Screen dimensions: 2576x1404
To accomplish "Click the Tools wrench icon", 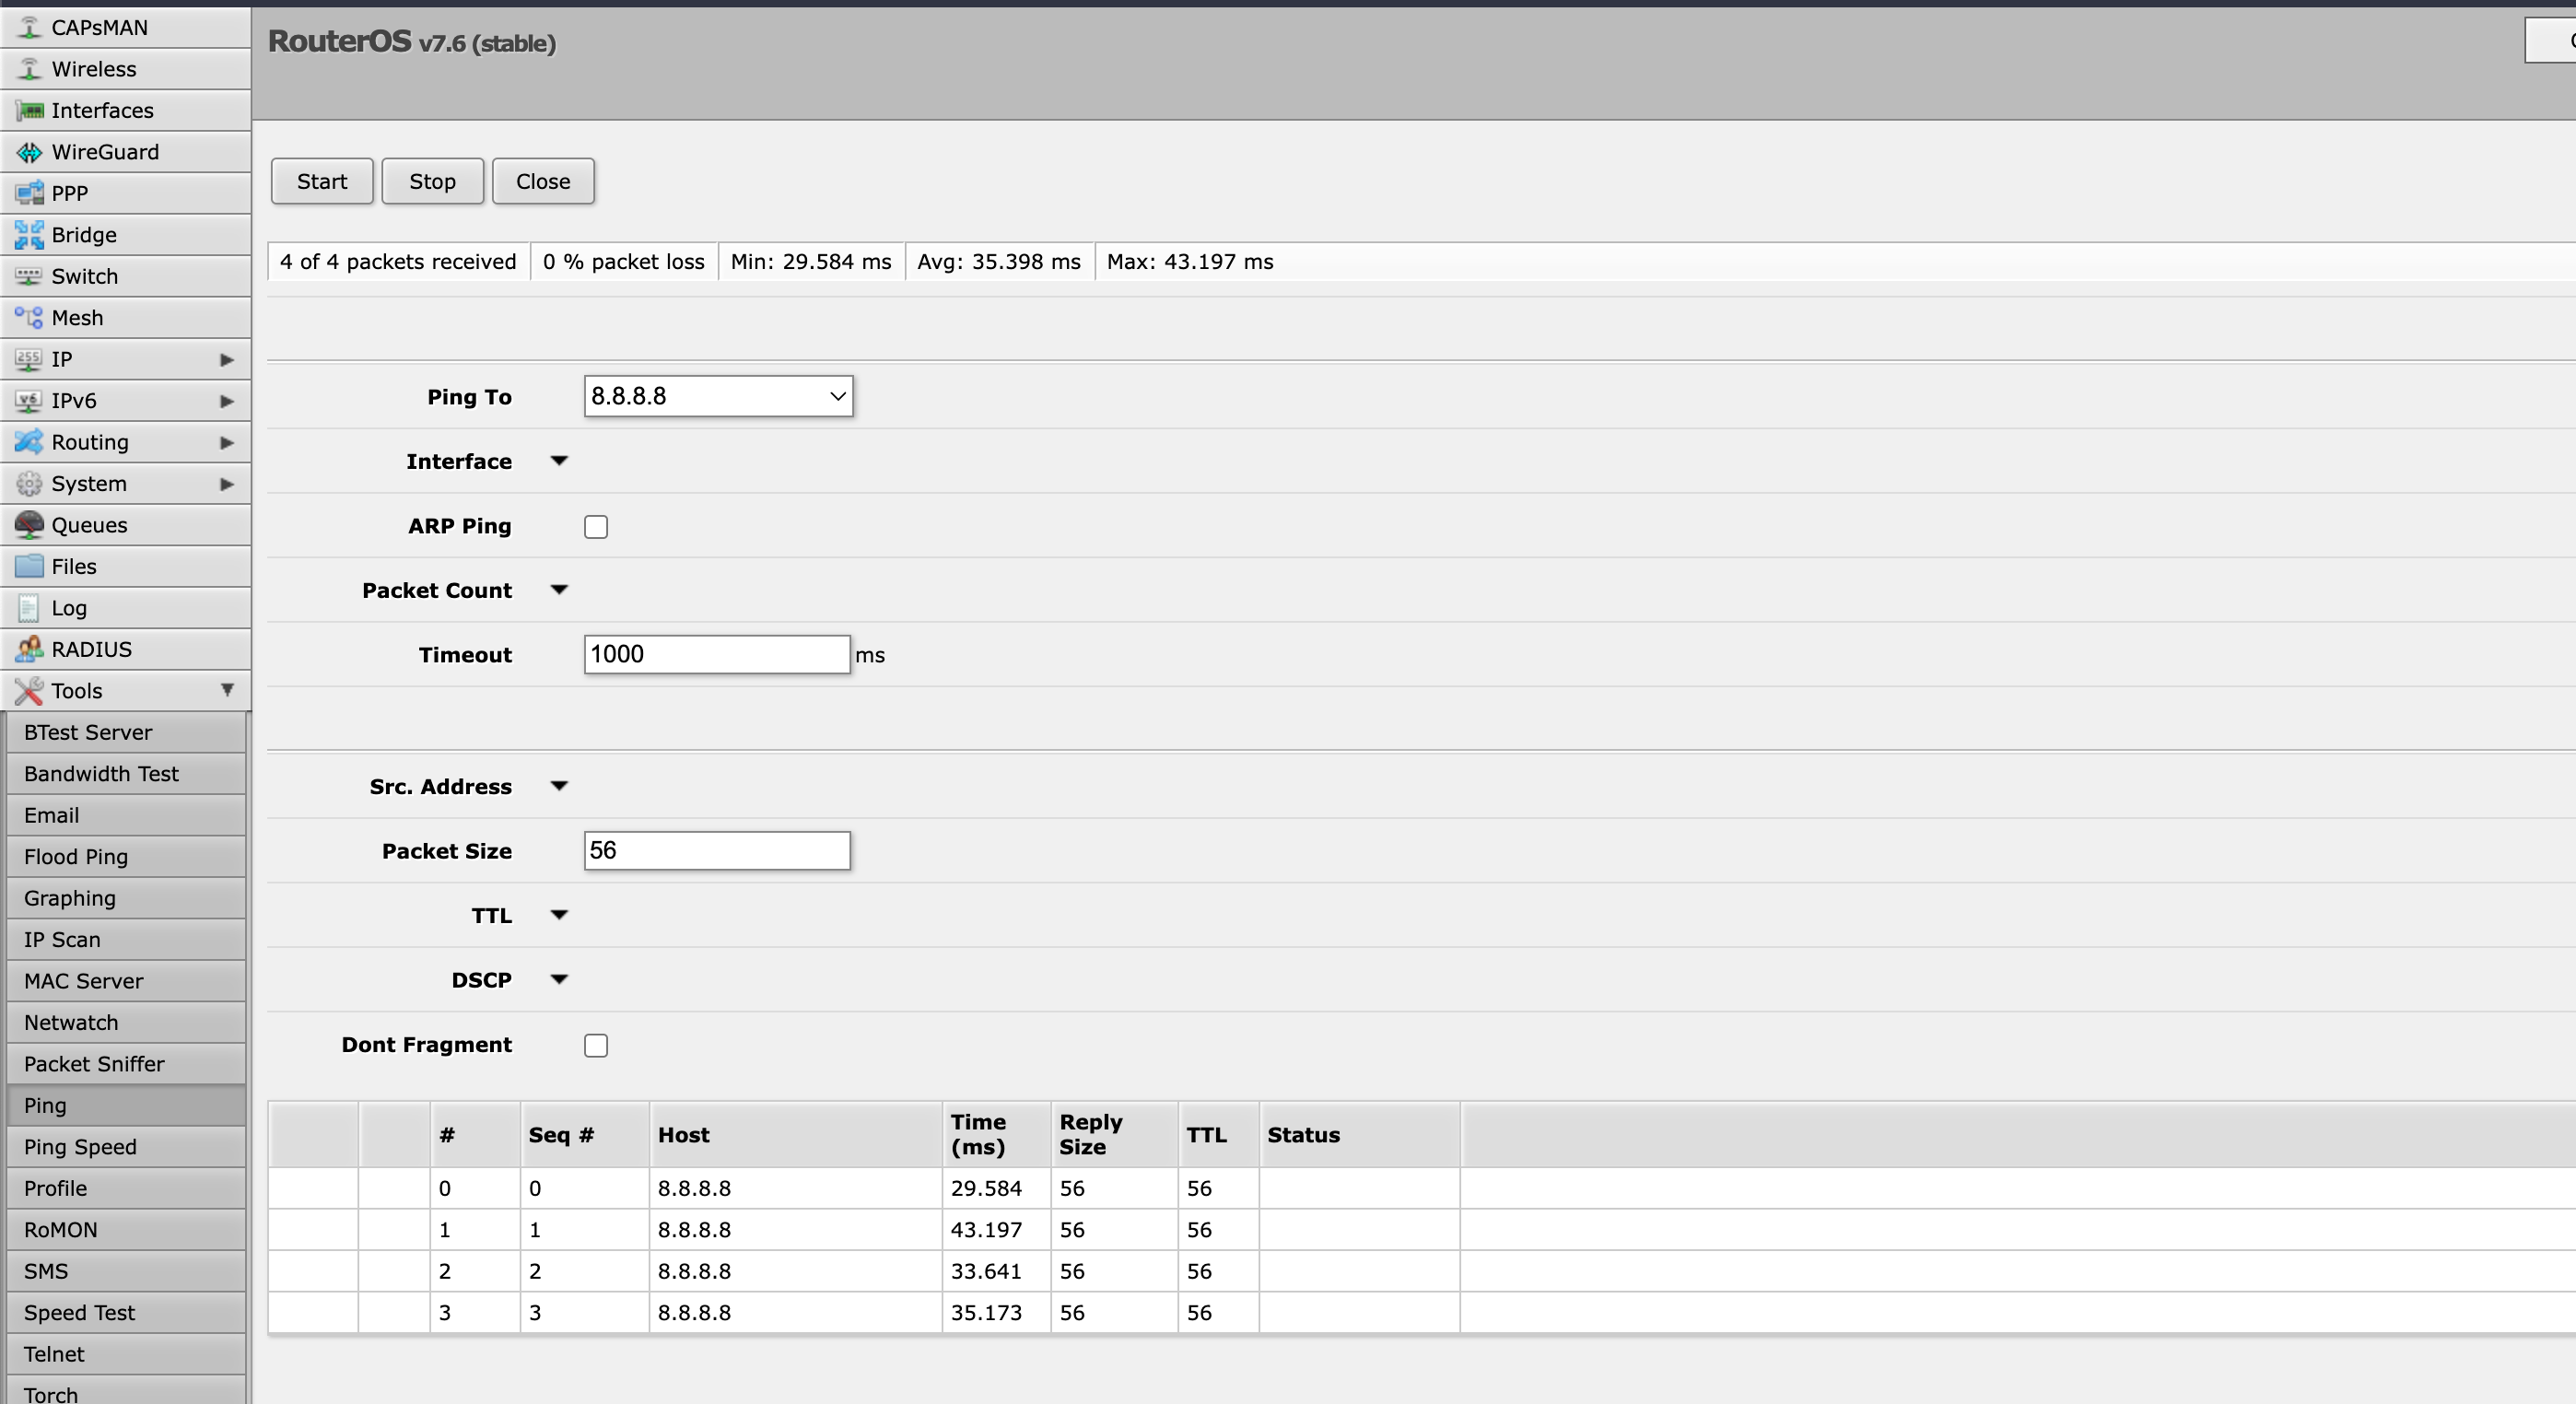I will click(29, 691).
